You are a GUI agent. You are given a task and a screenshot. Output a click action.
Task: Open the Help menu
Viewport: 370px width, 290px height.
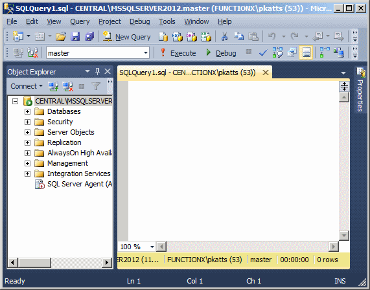click(225, 22)
